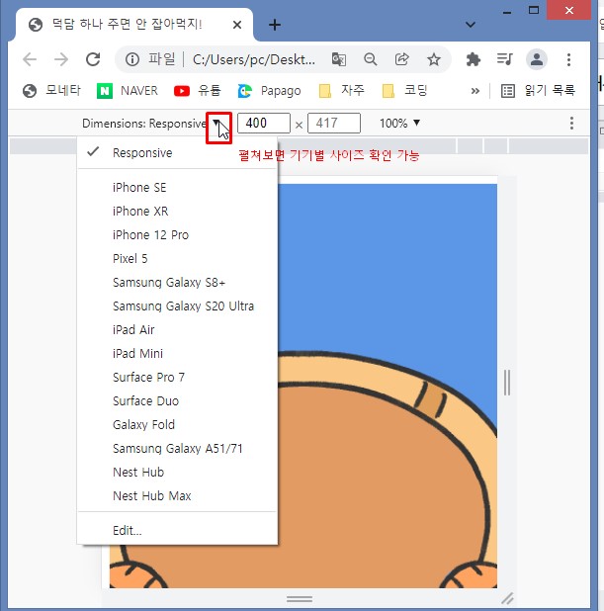Open device toolbar more options menu
Screen dimensions: 604x611
571,124
